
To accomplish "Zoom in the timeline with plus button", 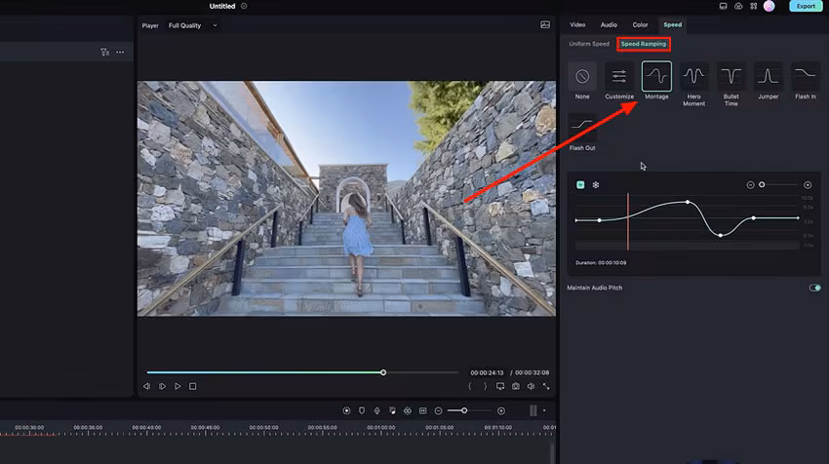I will point(501,410).
